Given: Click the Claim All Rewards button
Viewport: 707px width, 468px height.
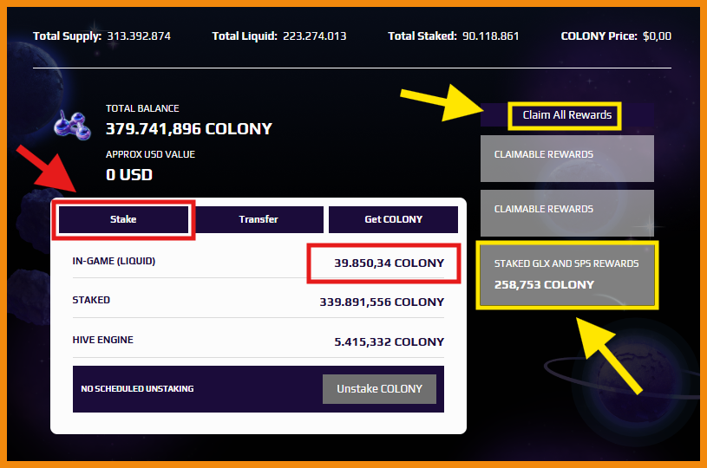Looking at the screenshot, I should click(566, 115).
